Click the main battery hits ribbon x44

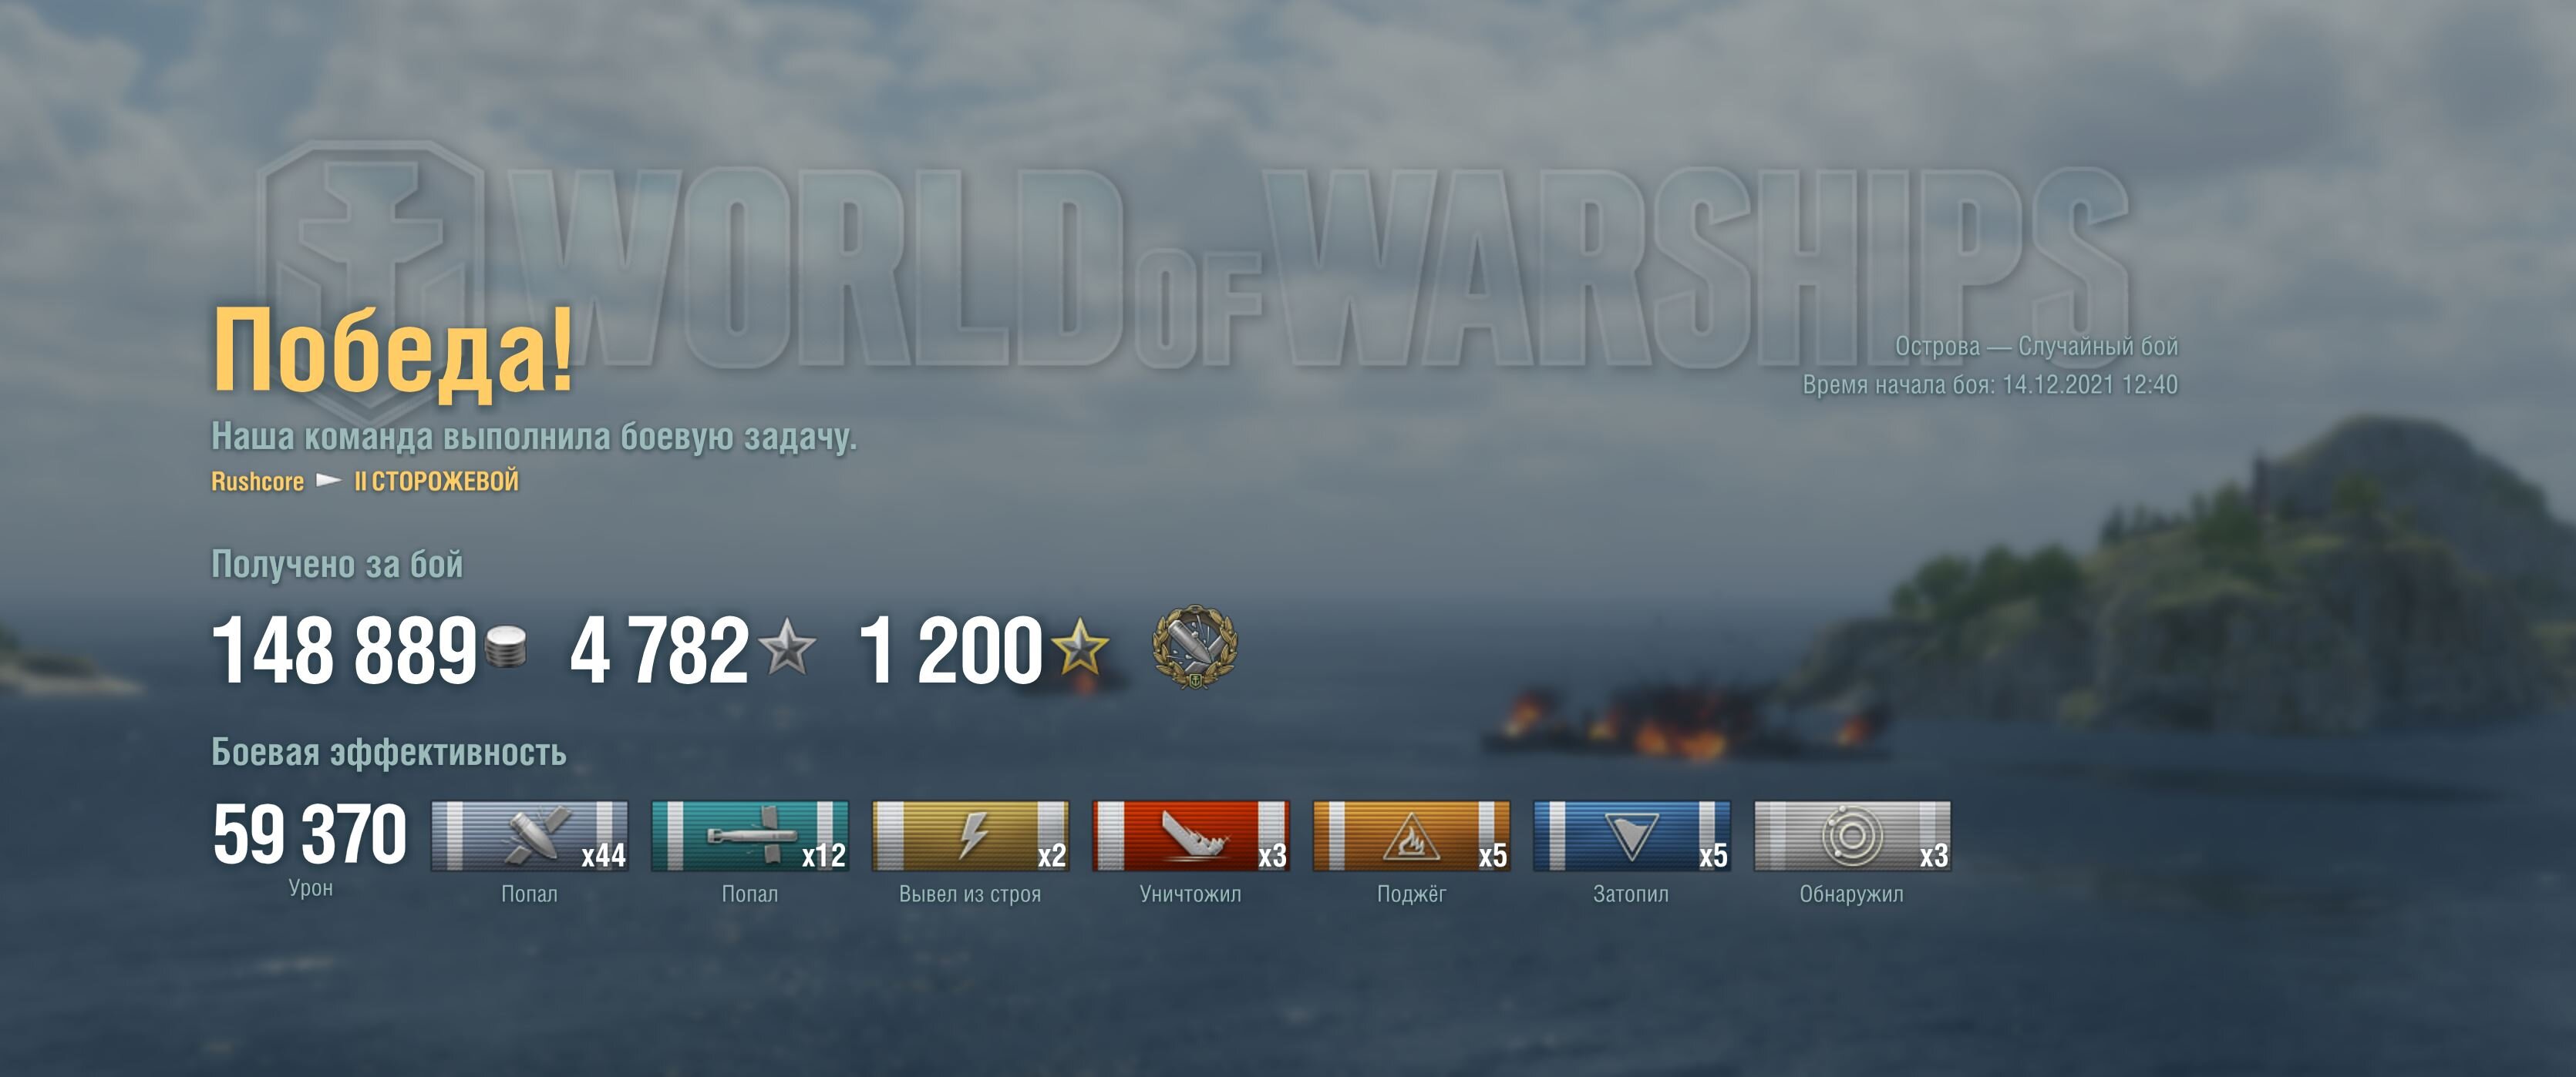pyautogui.click(x=529, y=835)
